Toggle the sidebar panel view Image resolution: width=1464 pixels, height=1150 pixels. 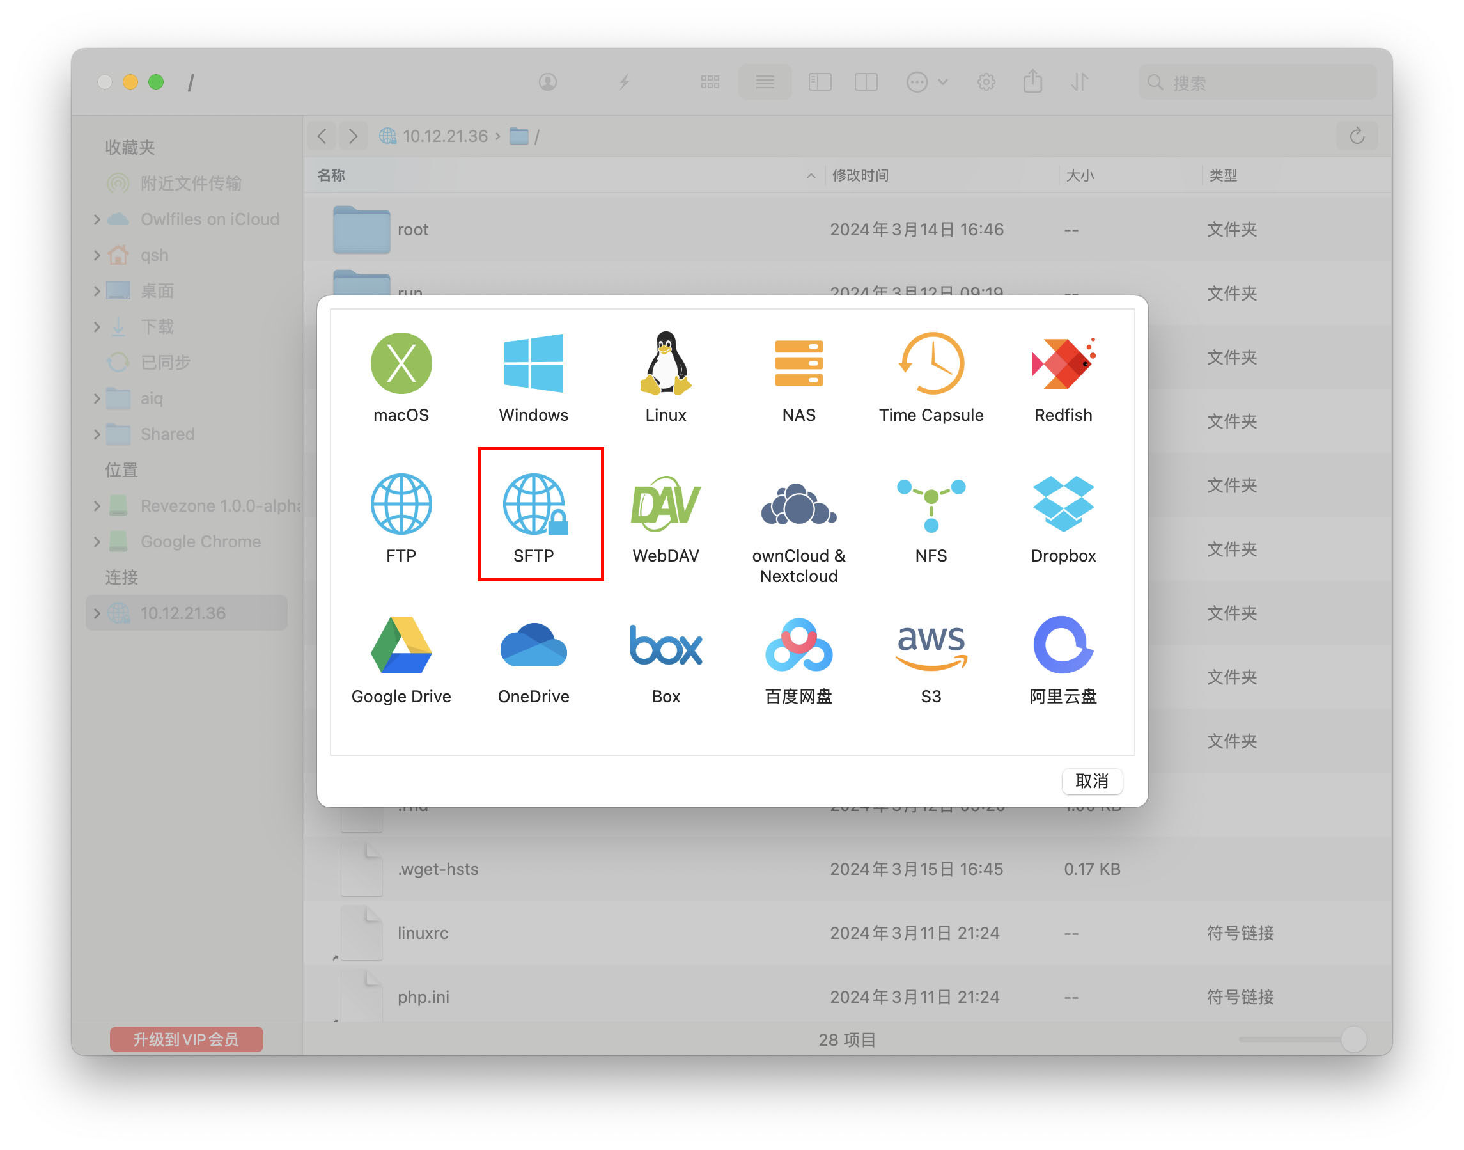pos(820,82)
